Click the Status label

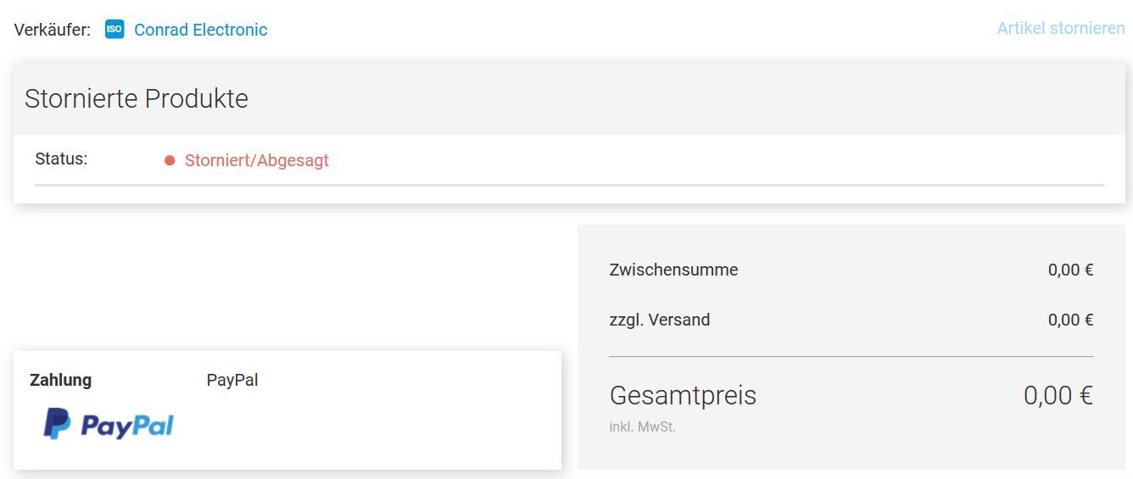(61, 159)
